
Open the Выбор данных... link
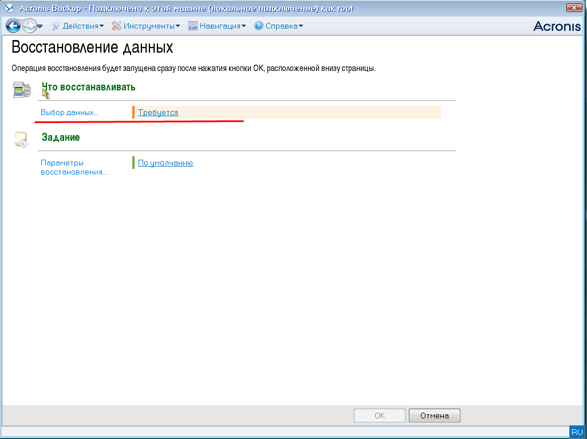(69, 113)
